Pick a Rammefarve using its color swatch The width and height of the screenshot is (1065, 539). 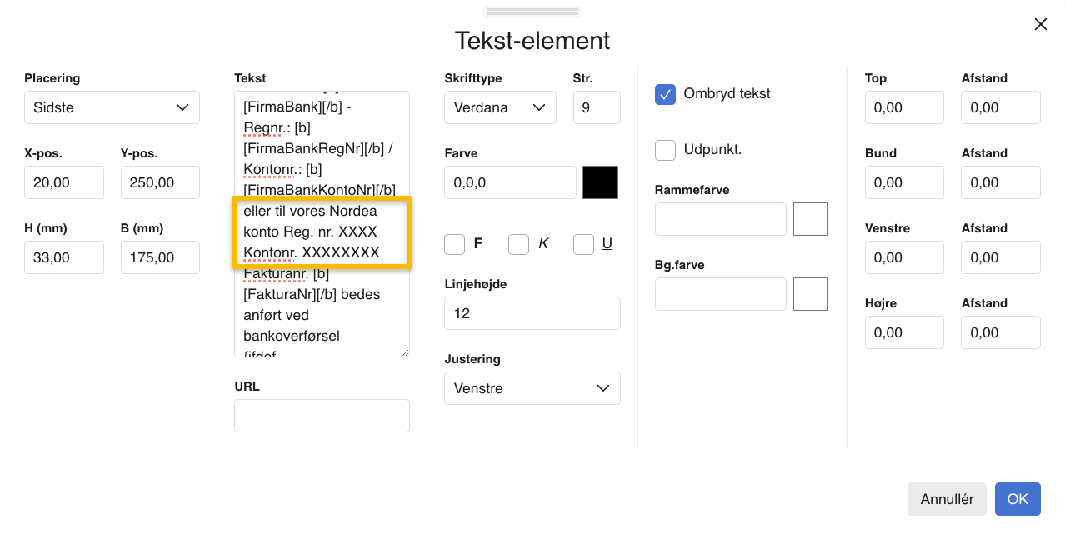[810, 218]
